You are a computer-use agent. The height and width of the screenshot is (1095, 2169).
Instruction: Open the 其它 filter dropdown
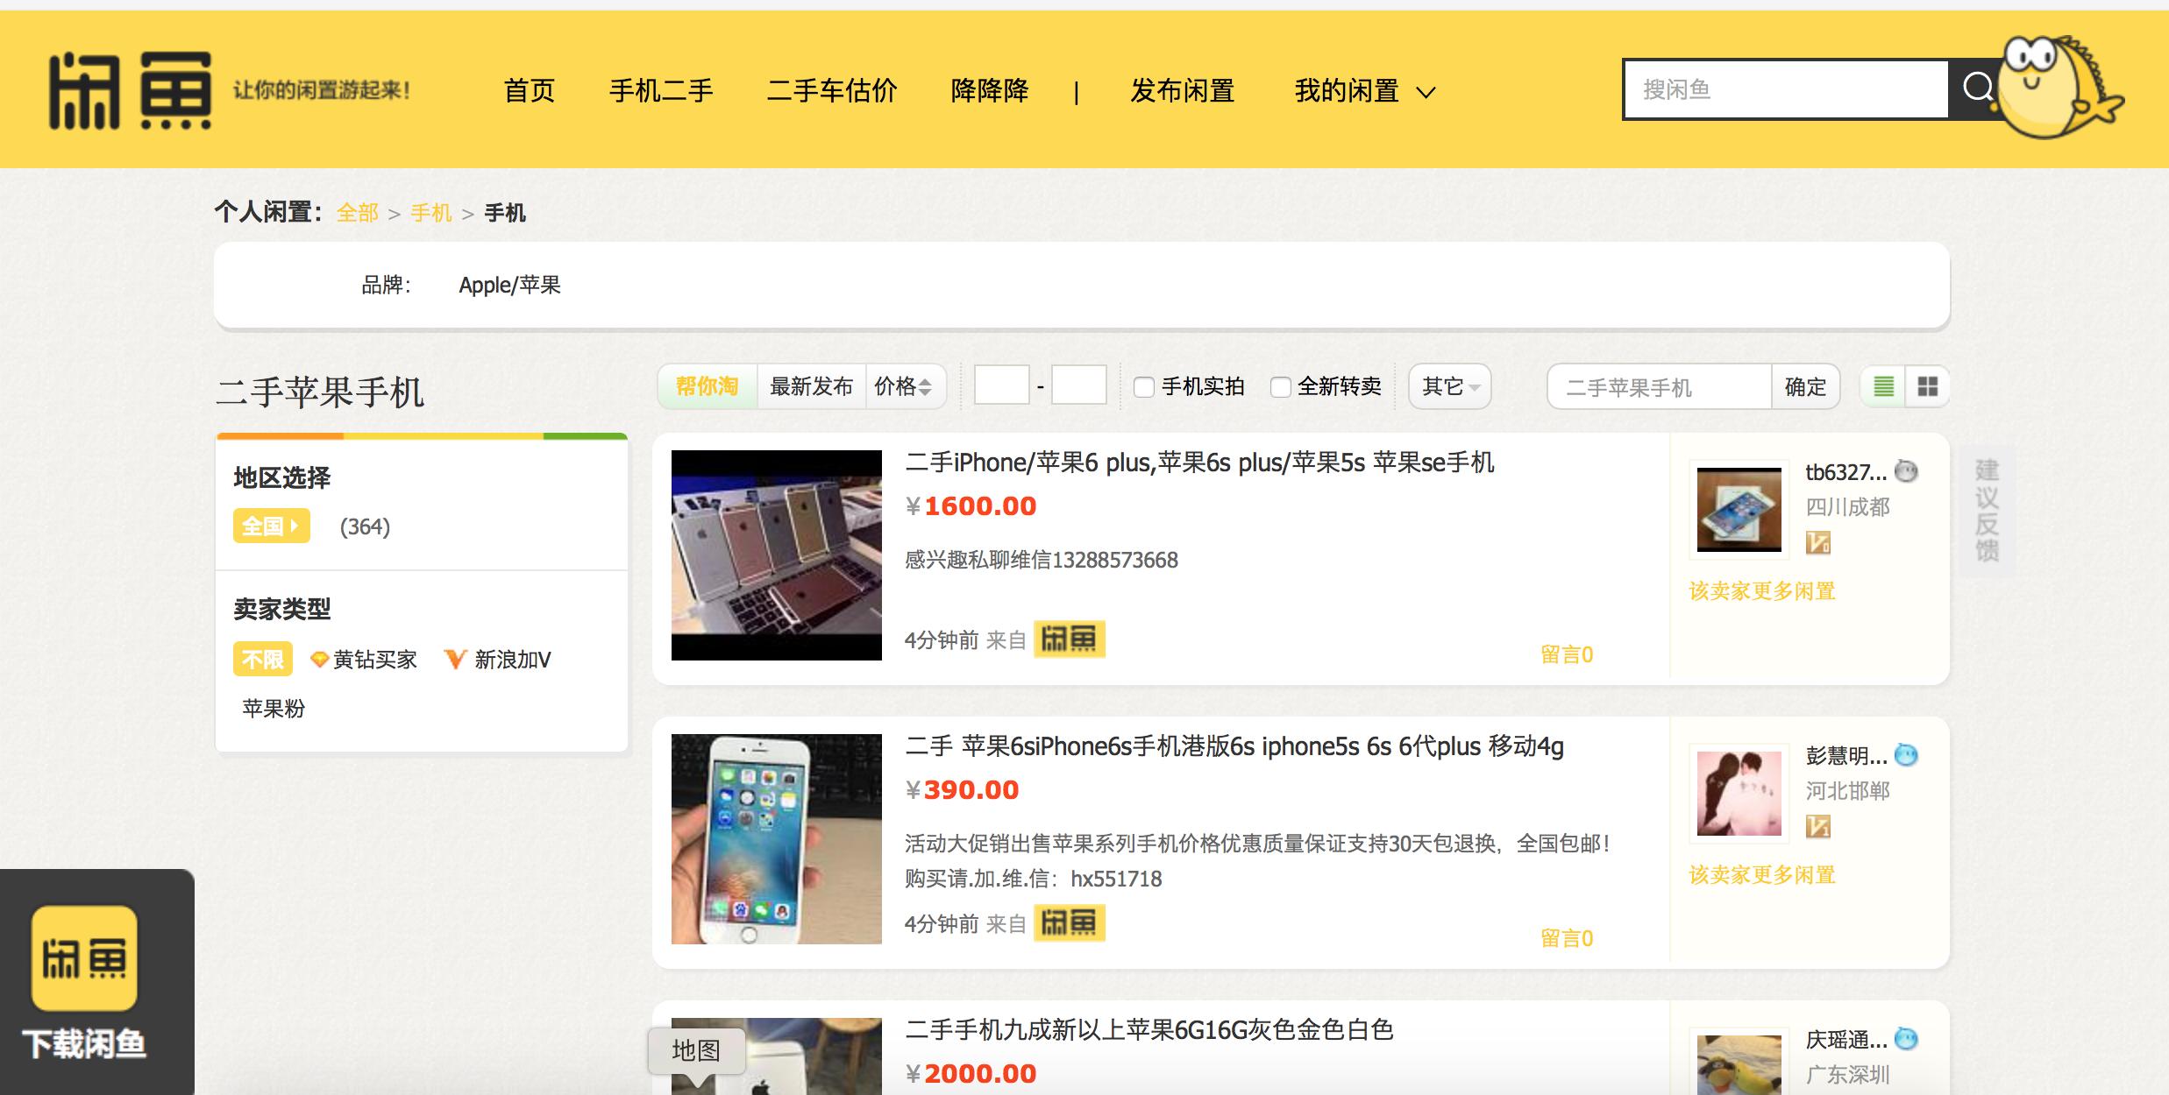[1448, 386]
